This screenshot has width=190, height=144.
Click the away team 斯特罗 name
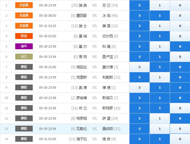108,108
